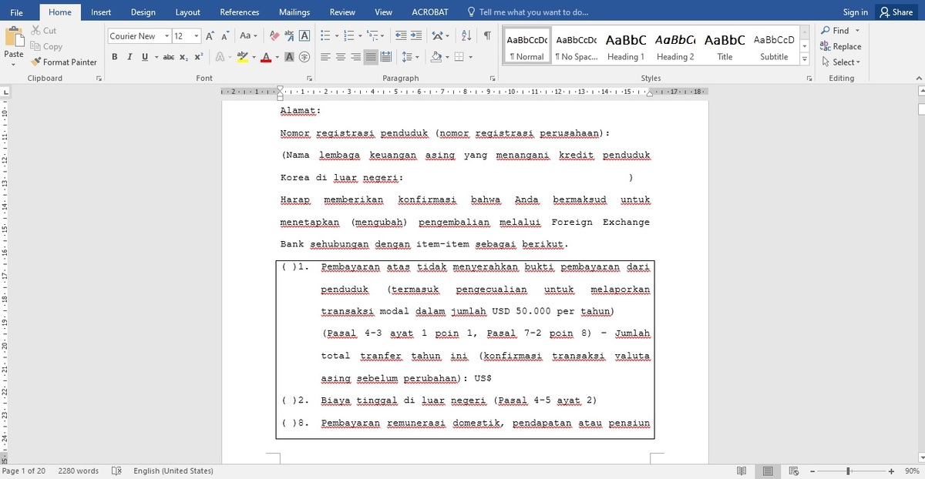Click the Sort A-Z icon
This screenshot has width=925, height=479.
(x=466, y=36)
